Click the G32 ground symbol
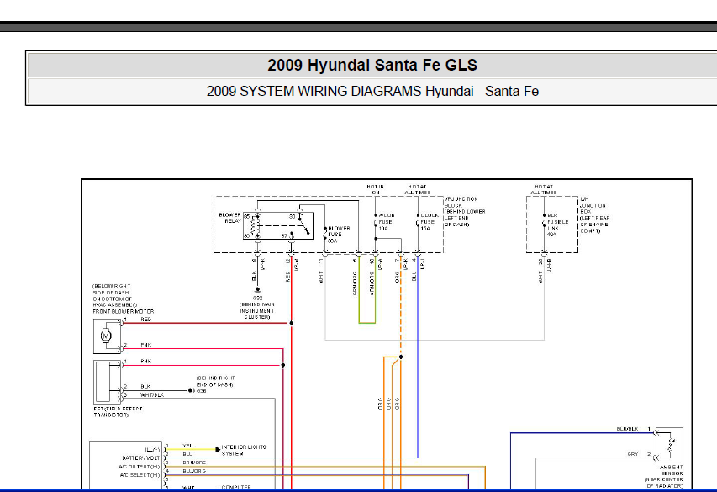Image resolution: width=717 pixels, height=492 pixels. 257,289
